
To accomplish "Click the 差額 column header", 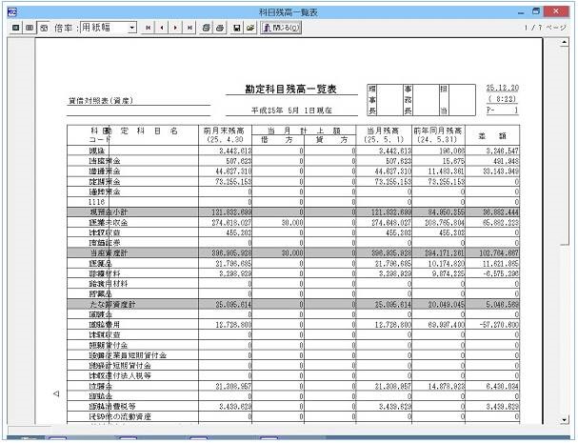I will tap(492, 135).
